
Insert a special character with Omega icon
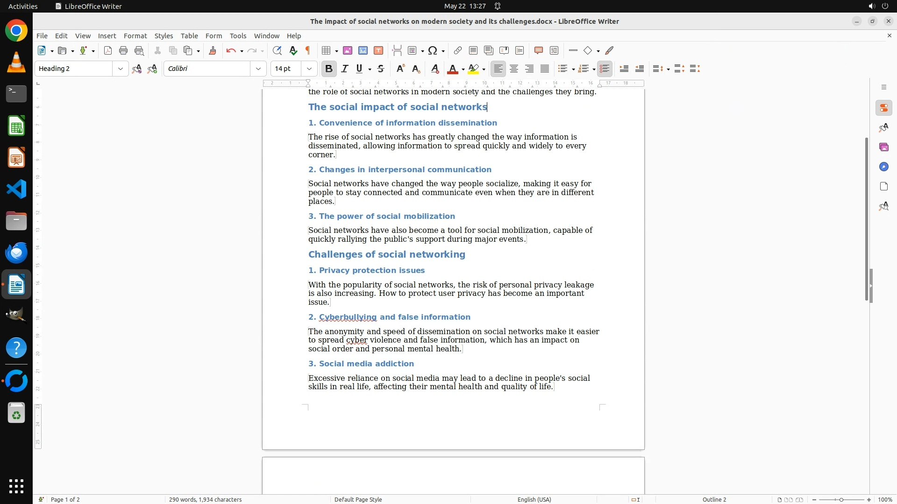click(x=433, y=50)
